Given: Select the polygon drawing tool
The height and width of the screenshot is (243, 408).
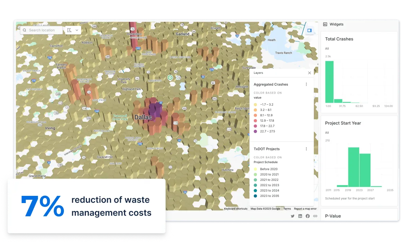Looking at the screenshot, I should point(69,30).
